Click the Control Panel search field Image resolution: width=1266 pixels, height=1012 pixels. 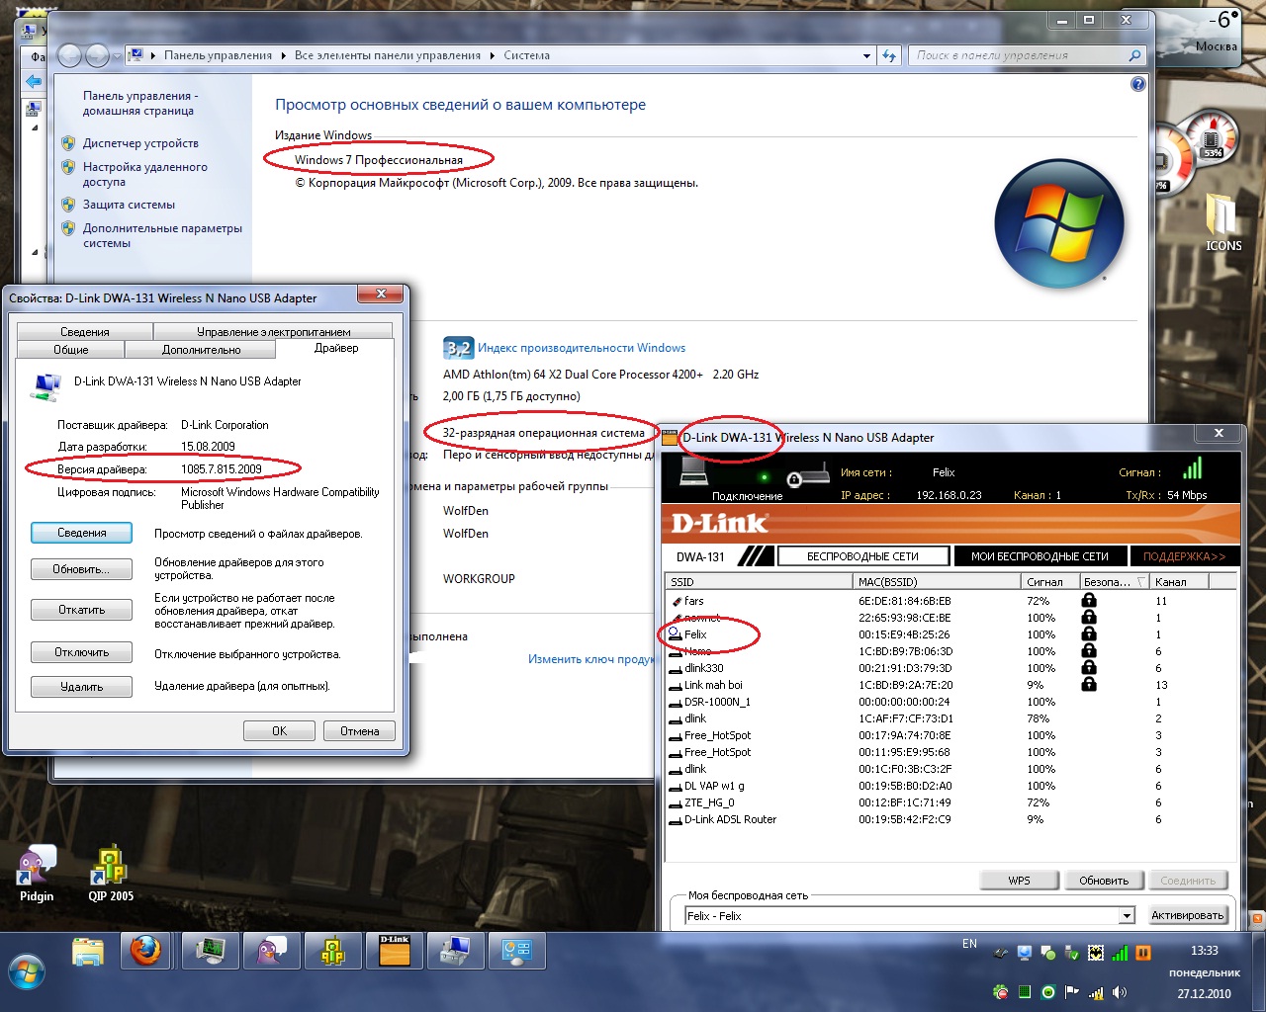pyautogui.click(x=1019, y=55)
